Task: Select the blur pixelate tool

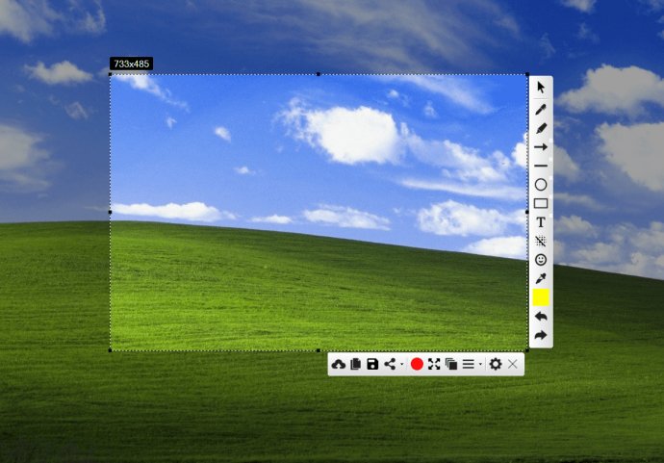Action: [541, 241]
